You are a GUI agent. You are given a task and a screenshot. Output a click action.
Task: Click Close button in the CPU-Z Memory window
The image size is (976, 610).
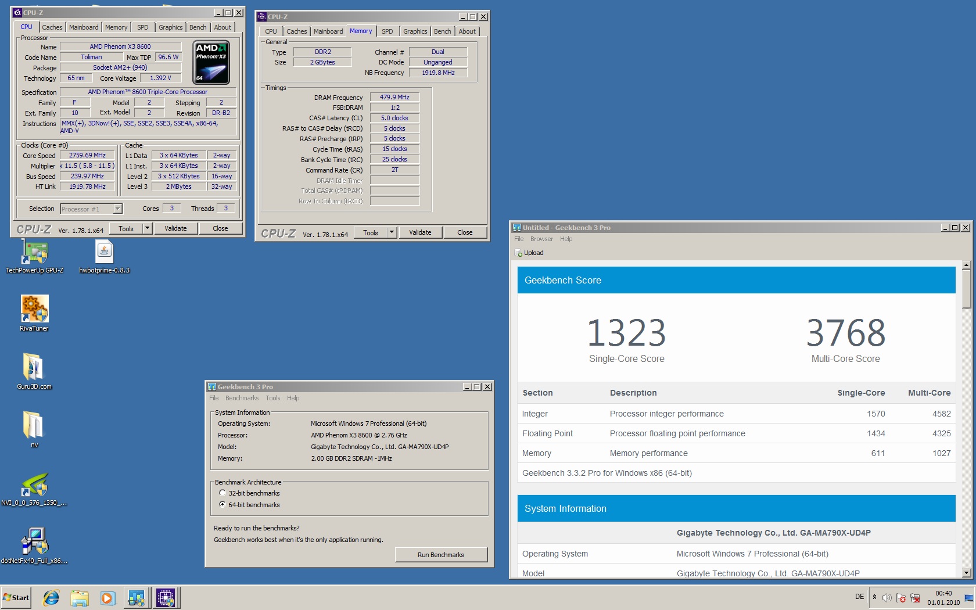pos(465,232)
